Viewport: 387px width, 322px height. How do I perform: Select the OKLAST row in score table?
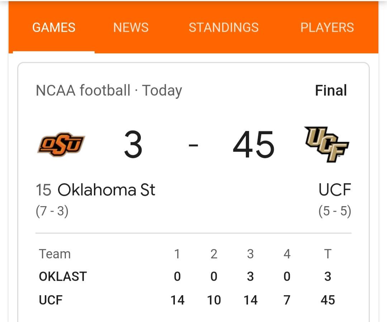tap(187, 276)
